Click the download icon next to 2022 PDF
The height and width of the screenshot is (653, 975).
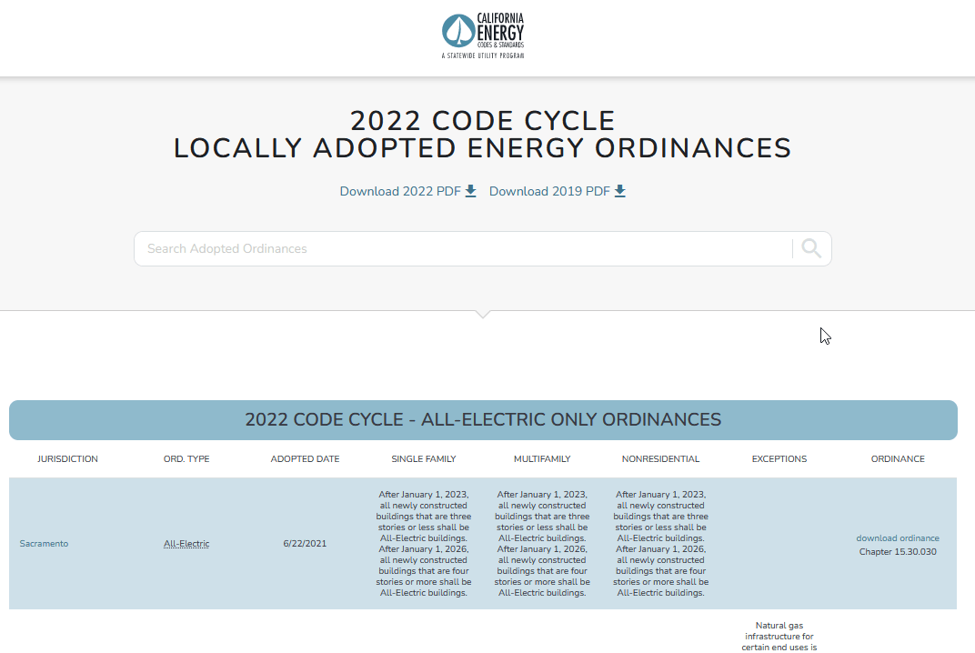(x=470, y=191)
